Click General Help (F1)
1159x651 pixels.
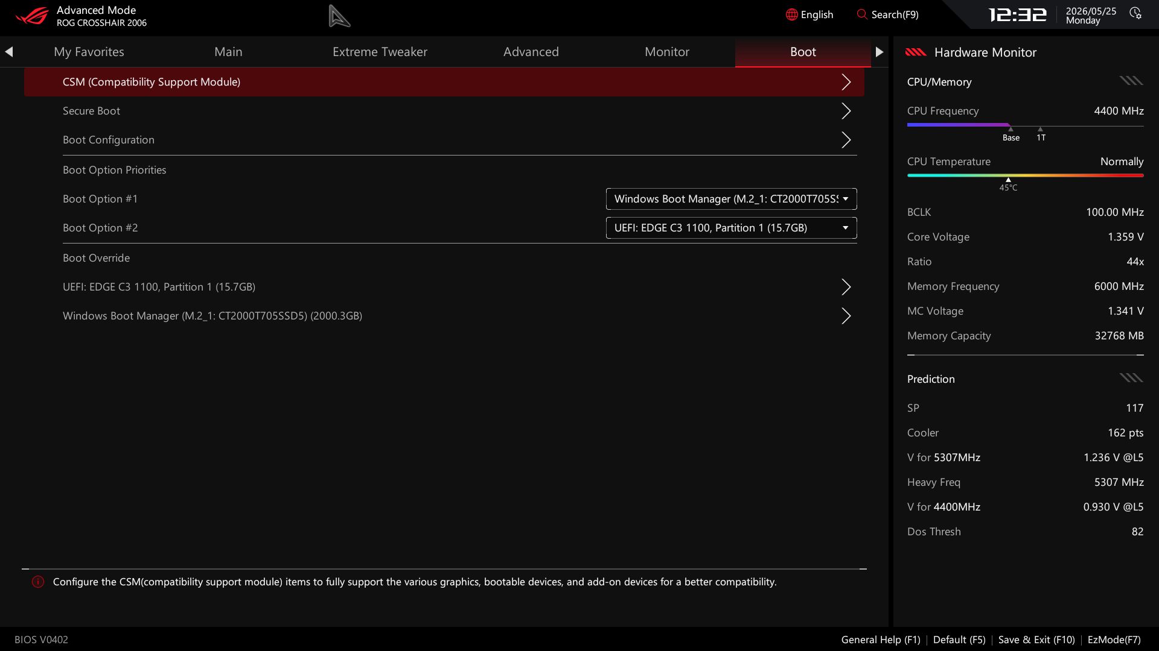click(x=881, y=640)
